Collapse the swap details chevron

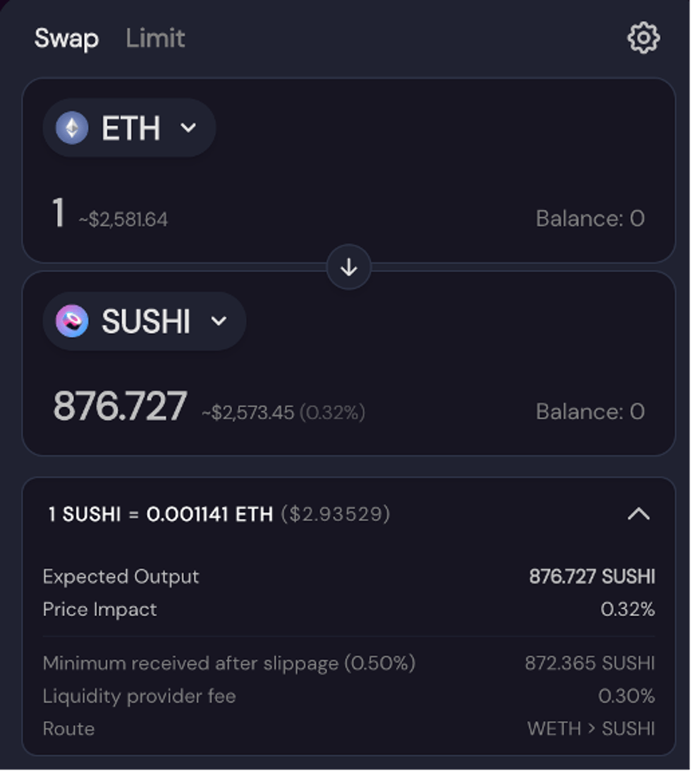pos(638,514)
